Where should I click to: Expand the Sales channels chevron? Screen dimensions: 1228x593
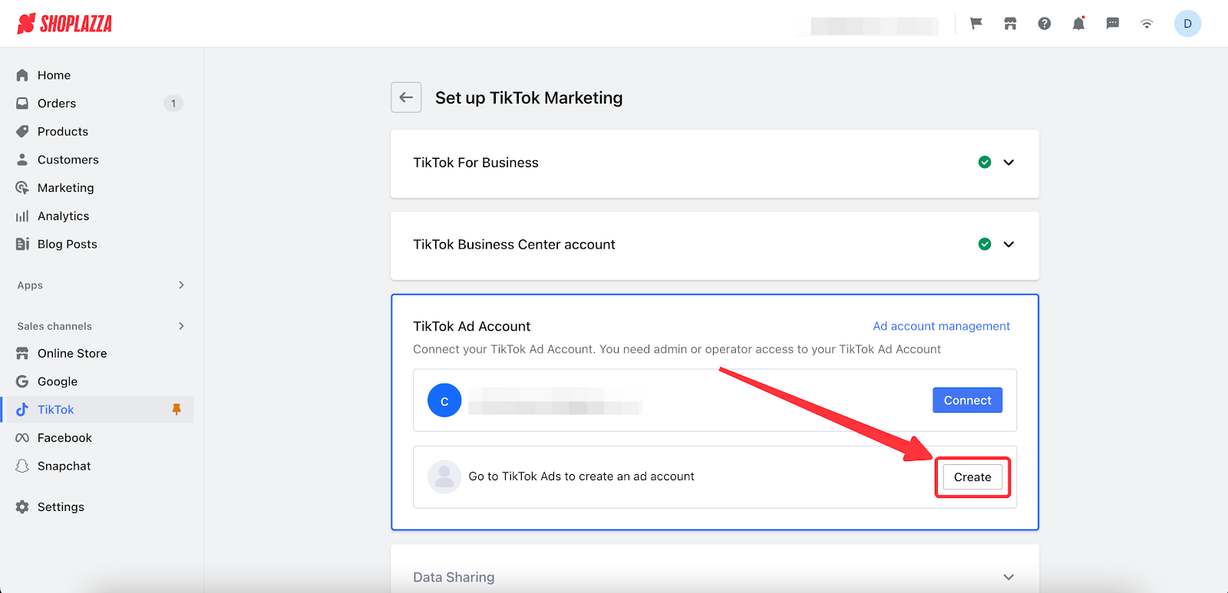click(181, 326)
